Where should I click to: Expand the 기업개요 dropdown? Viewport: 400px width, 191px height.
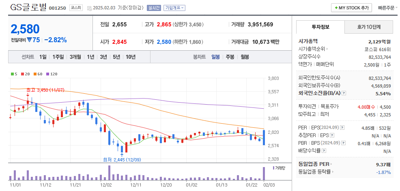pos(174,8)
